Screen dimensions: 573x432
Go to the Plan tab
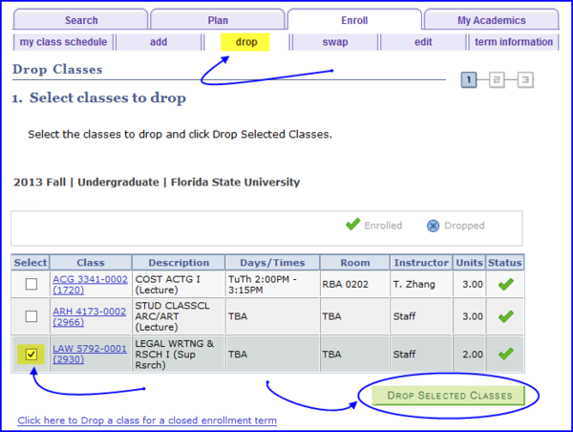[x=218, y=20]
